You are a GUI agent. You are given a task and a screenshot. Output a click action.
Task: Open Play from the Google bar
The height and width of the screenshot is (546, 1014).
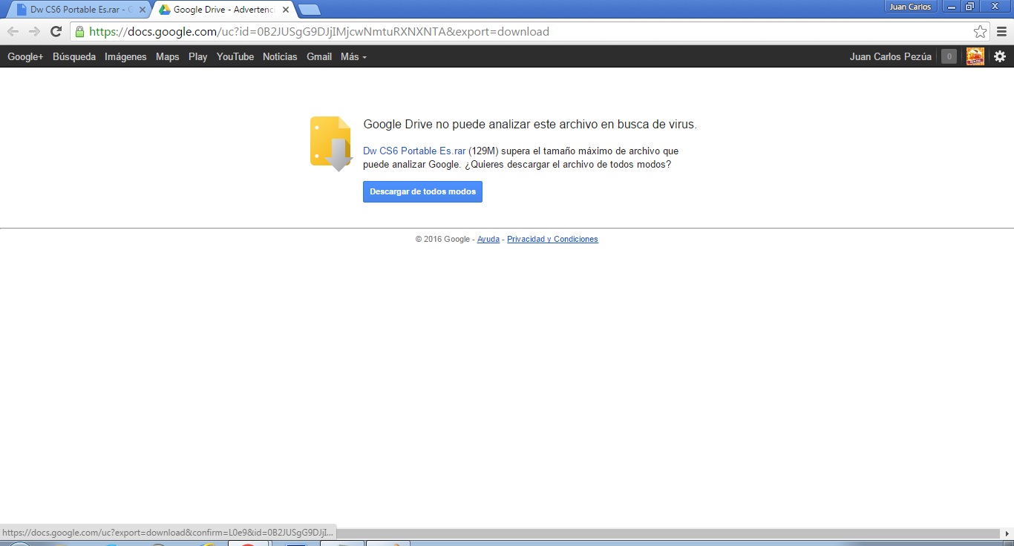[x=198, y=56]
